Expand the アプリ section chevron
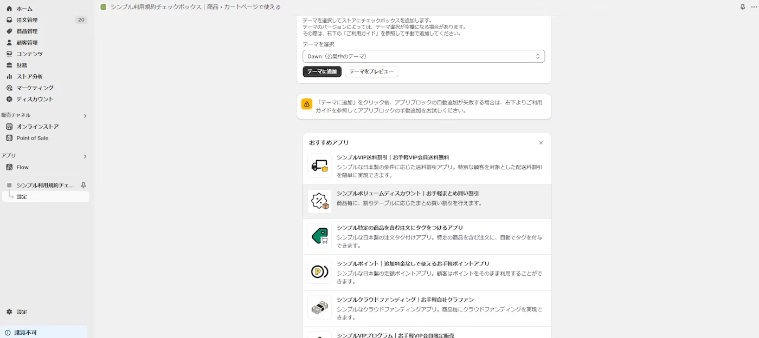The width and height of the screenshot is (759, 338). click(x=85, y=156)
